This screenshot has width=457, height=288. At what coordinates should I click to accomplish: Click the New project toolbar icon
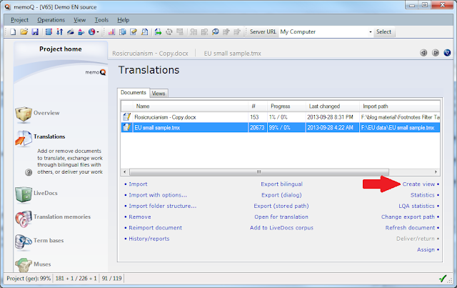tap(13, 32)
